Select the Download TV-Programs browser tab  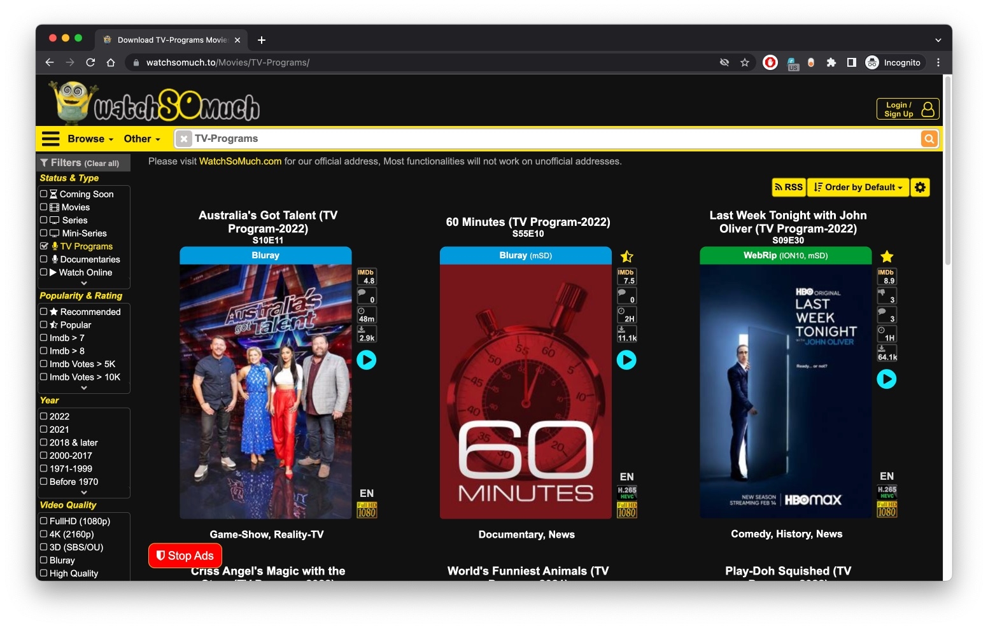point(172,40)
